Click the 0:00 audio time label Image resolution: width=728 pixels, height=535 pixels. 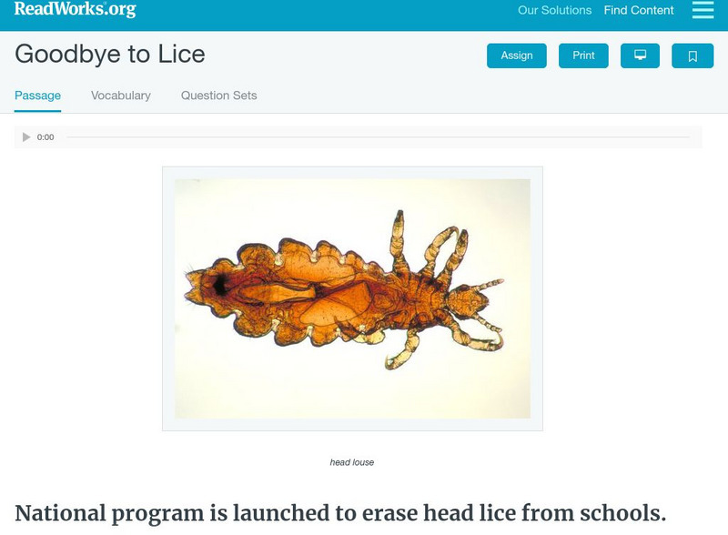[x=45, y=137]
